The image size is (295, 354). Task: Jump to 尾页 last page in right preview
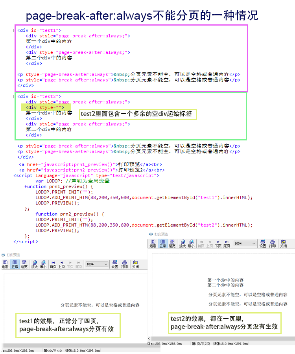point(227,243)
